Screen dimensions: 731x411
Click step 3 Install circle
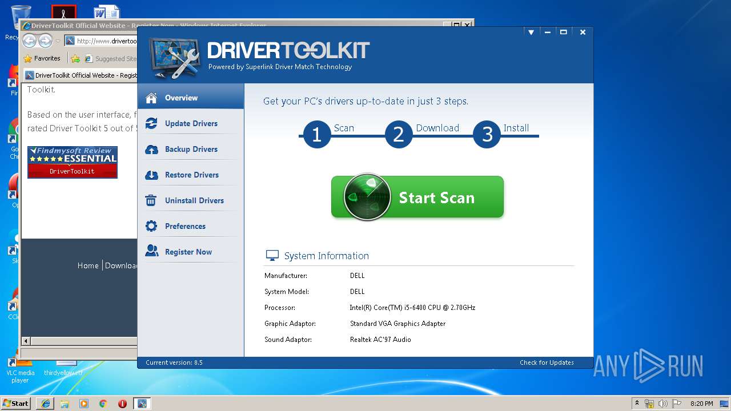tap(487, 135)
